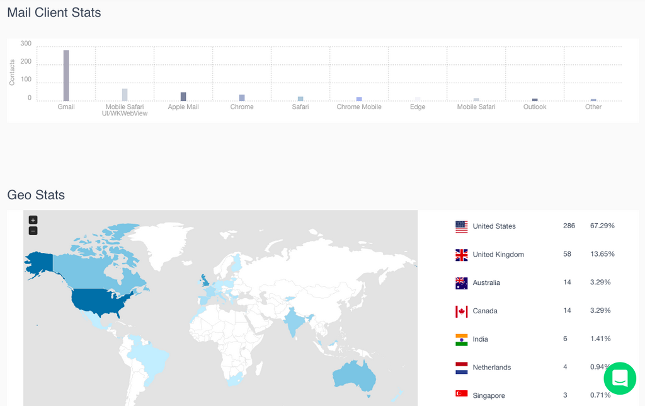Click the United Kingdom flag icon

click(x=462, y=255)
